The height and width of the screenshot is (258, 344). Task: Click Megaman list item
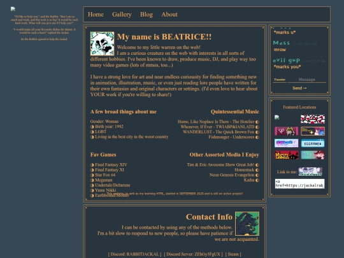[x=101, y=180]
